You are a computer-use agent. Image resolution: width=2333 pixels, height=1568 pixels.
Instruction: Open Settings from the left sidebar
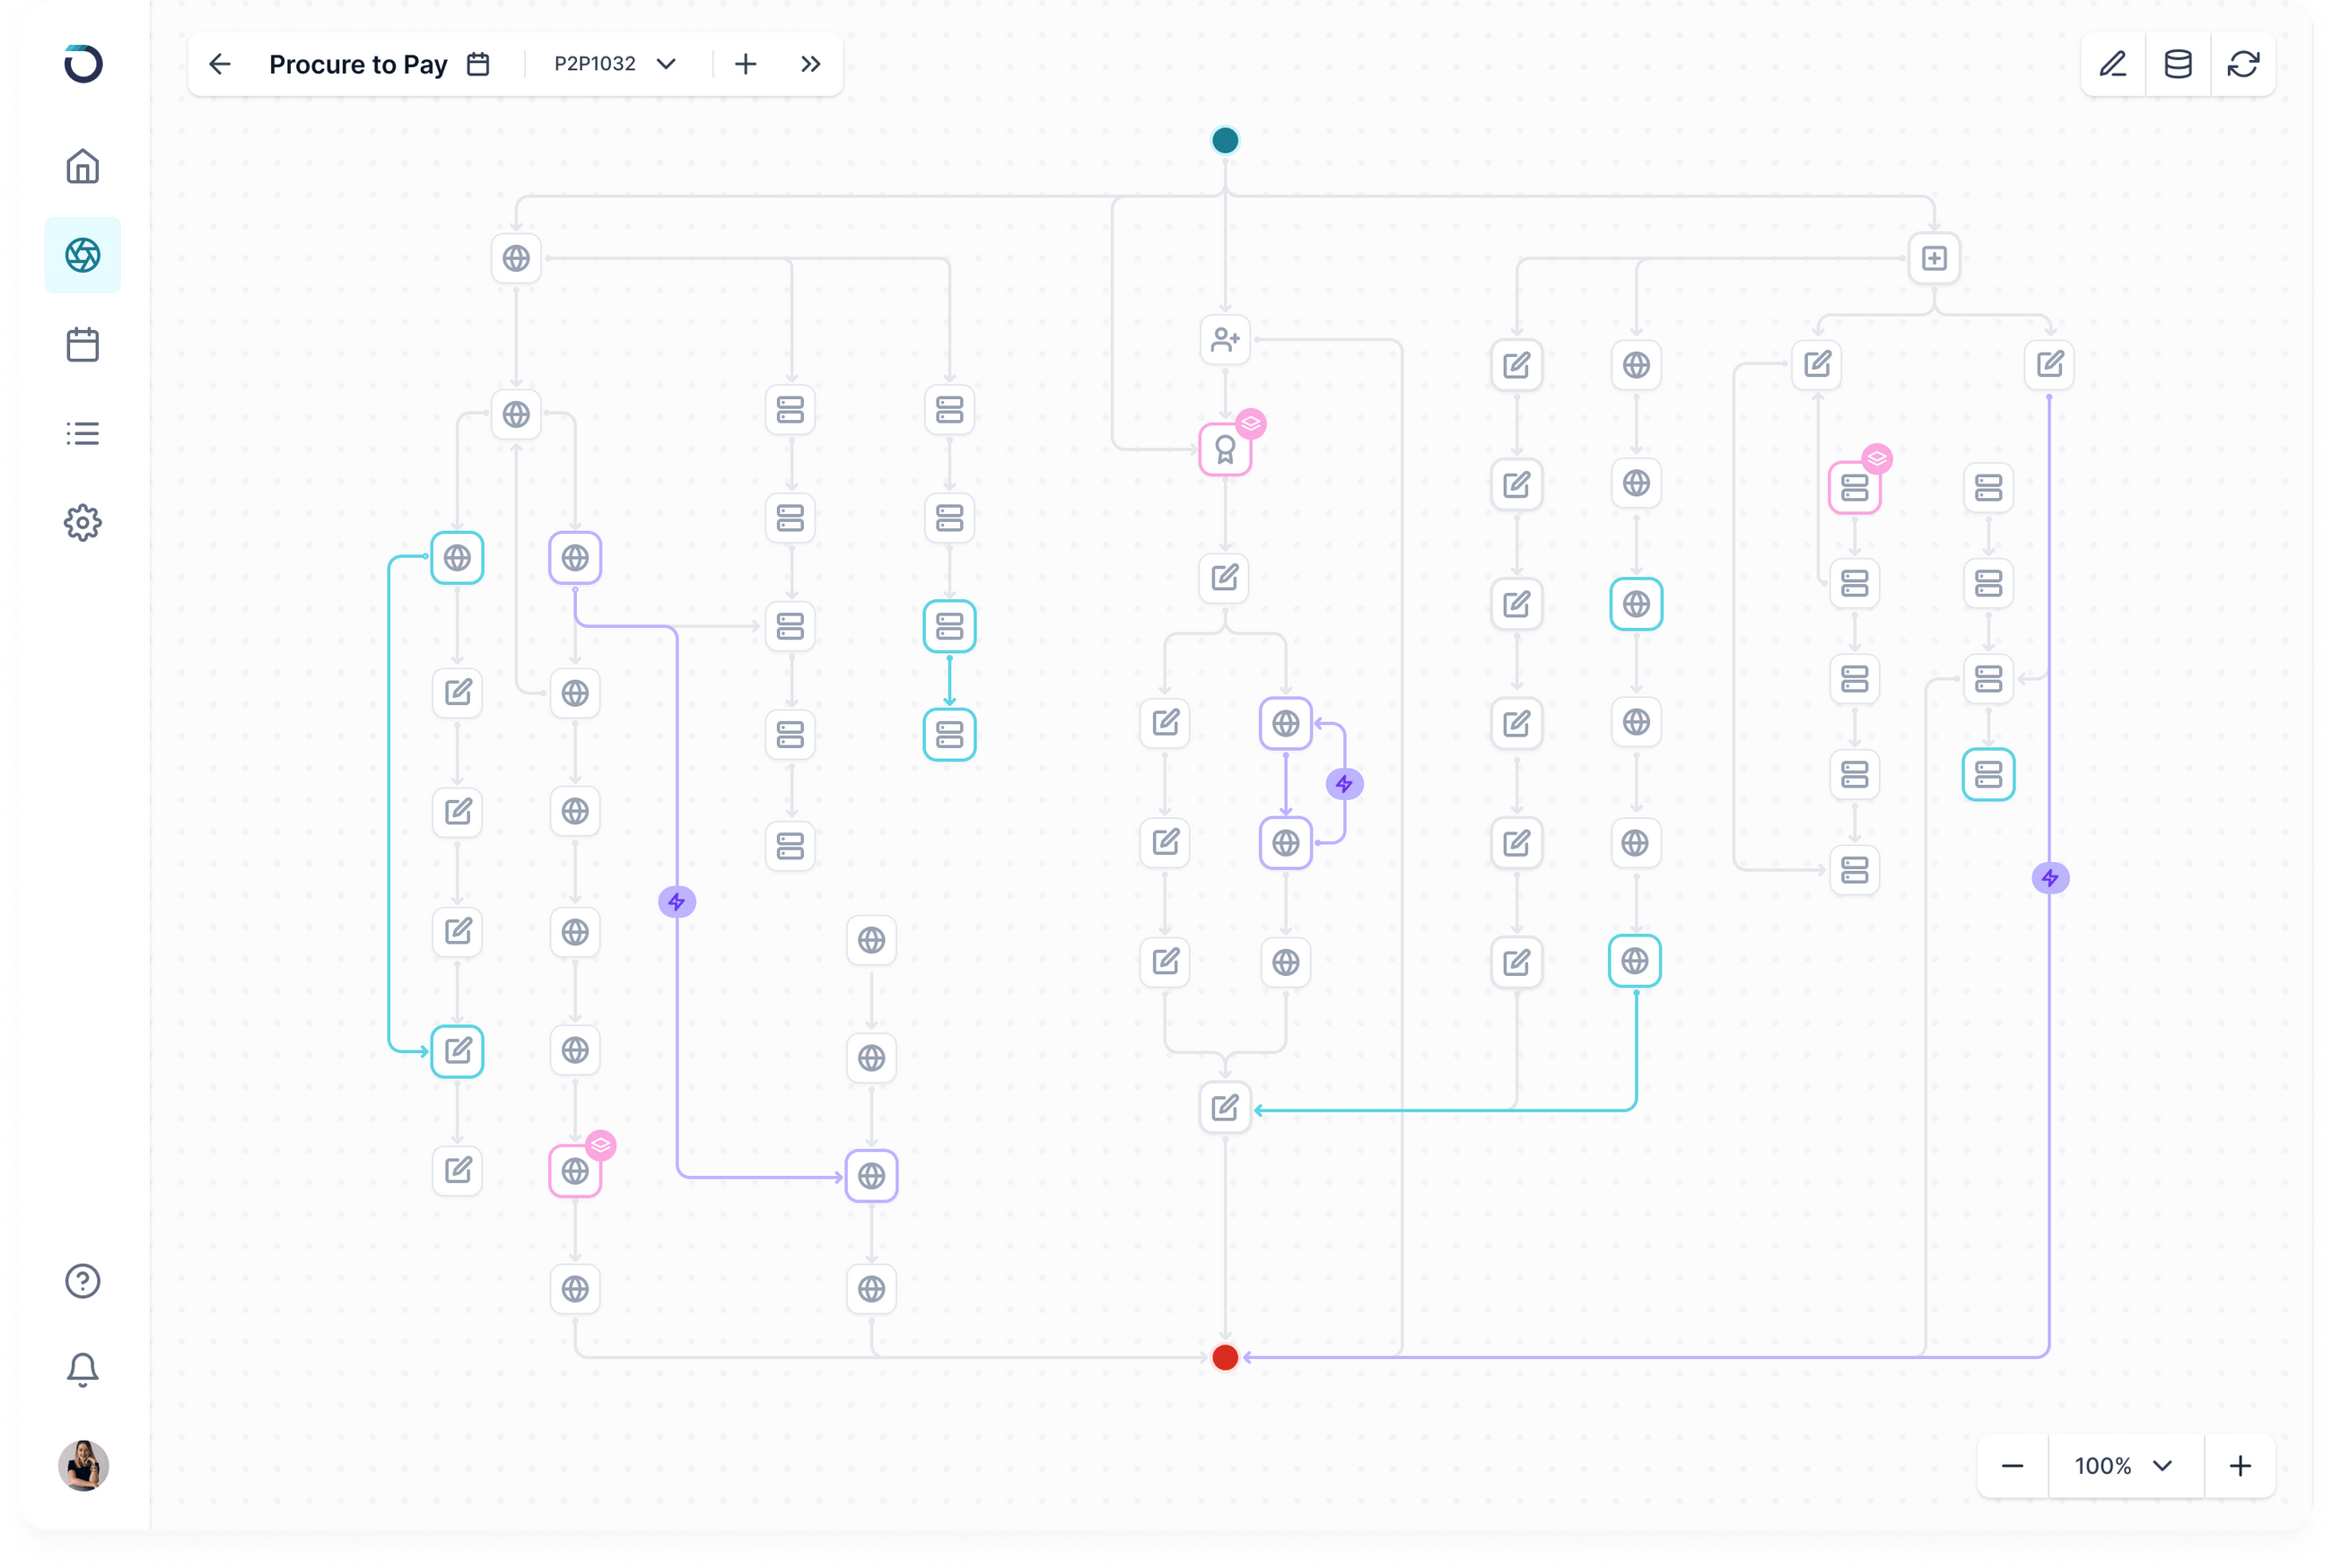pos(83,522)
